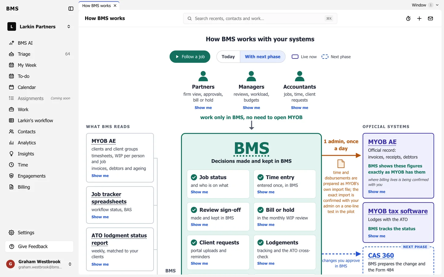Click Show me in Time entry card

click(266, 192)
